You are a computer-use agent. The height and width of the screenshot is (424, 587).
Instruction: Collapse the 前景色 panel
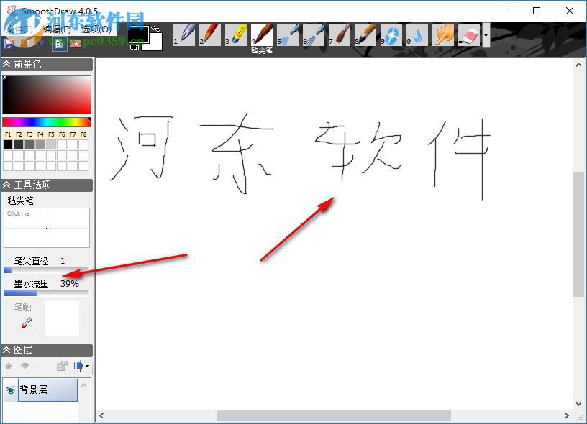coord(6,64)
